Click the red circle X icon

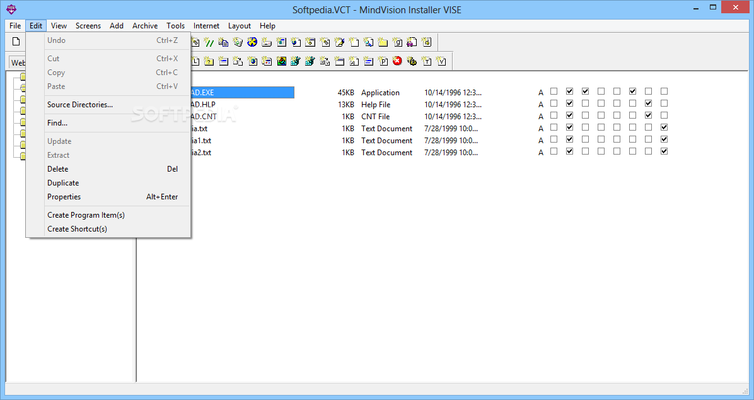tap(397, 61)
